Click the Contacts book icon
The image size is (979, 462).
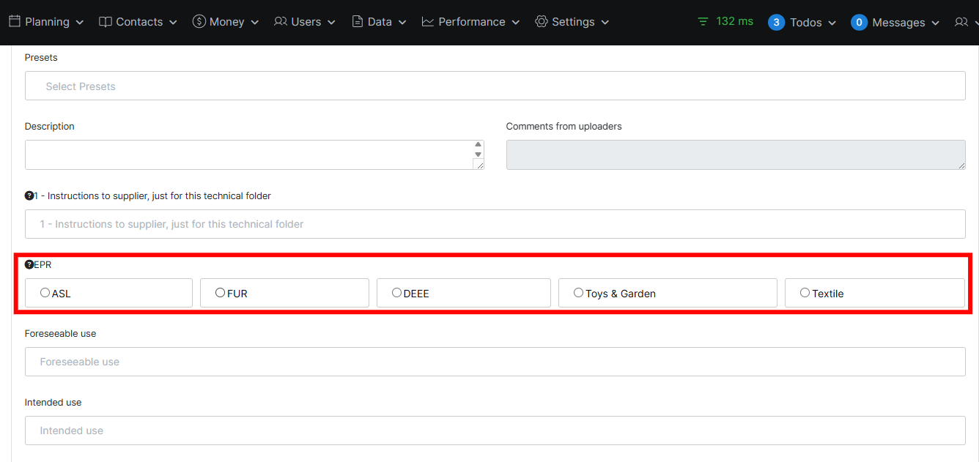point(106,22)
